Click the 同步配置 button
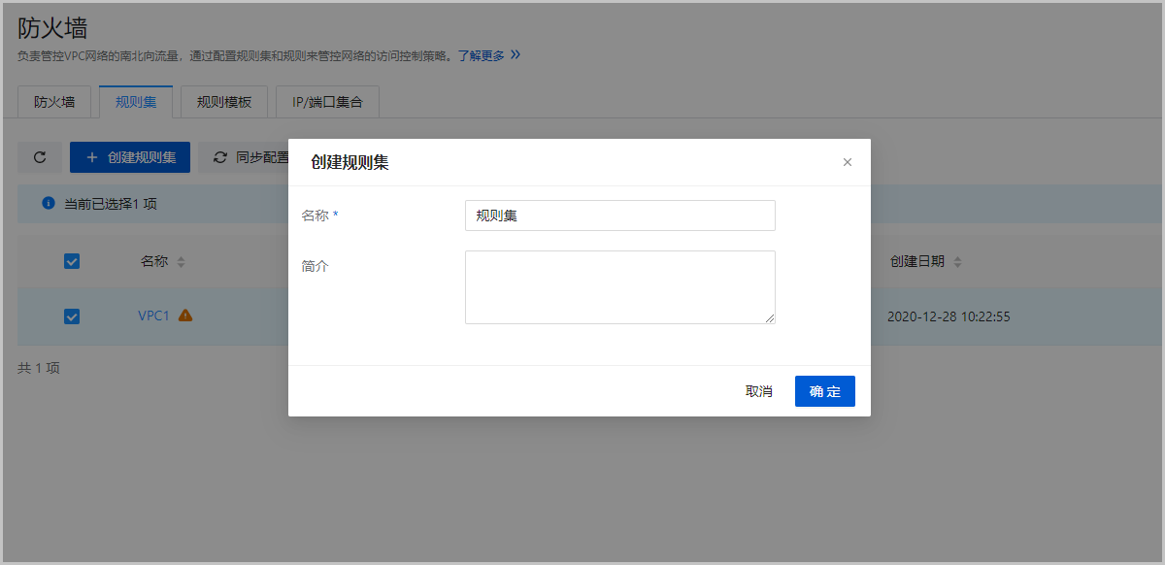 click(x=250, y=157)
